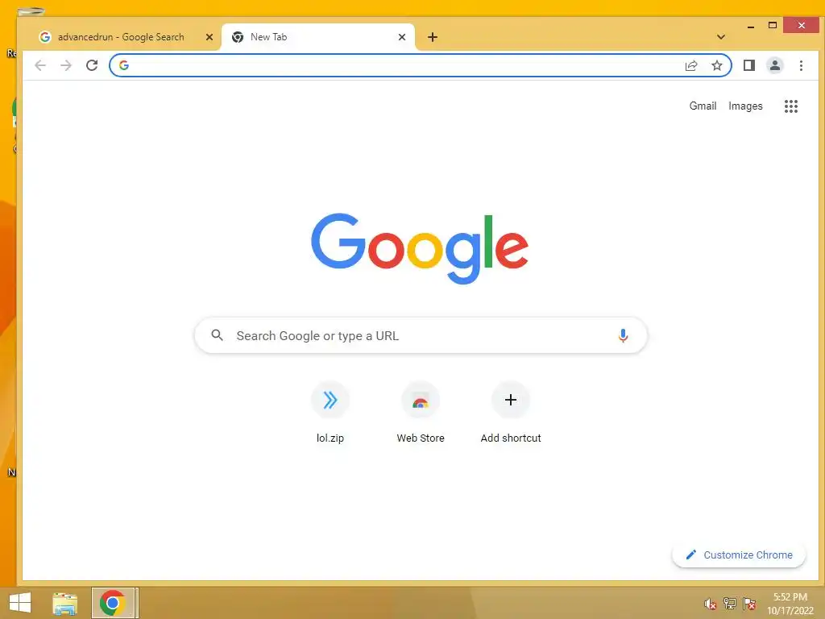The image size is (825, 619).
Task: Bookmark this tab with the star icon
Action: [716, 65]
